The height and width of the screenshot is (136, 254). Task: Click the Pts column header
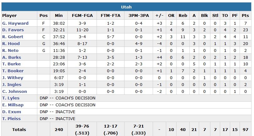pos(246,16)
